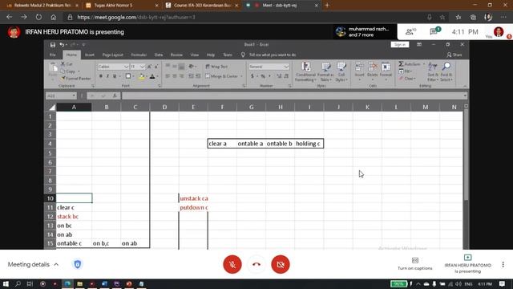Increase font size with the larger A
This screenshot has width=513, height=289.
coord(150,67)
